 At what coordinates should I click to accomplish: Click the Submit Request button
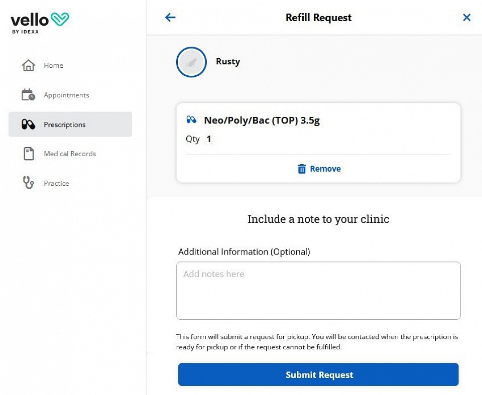click(x=318, y=374)
